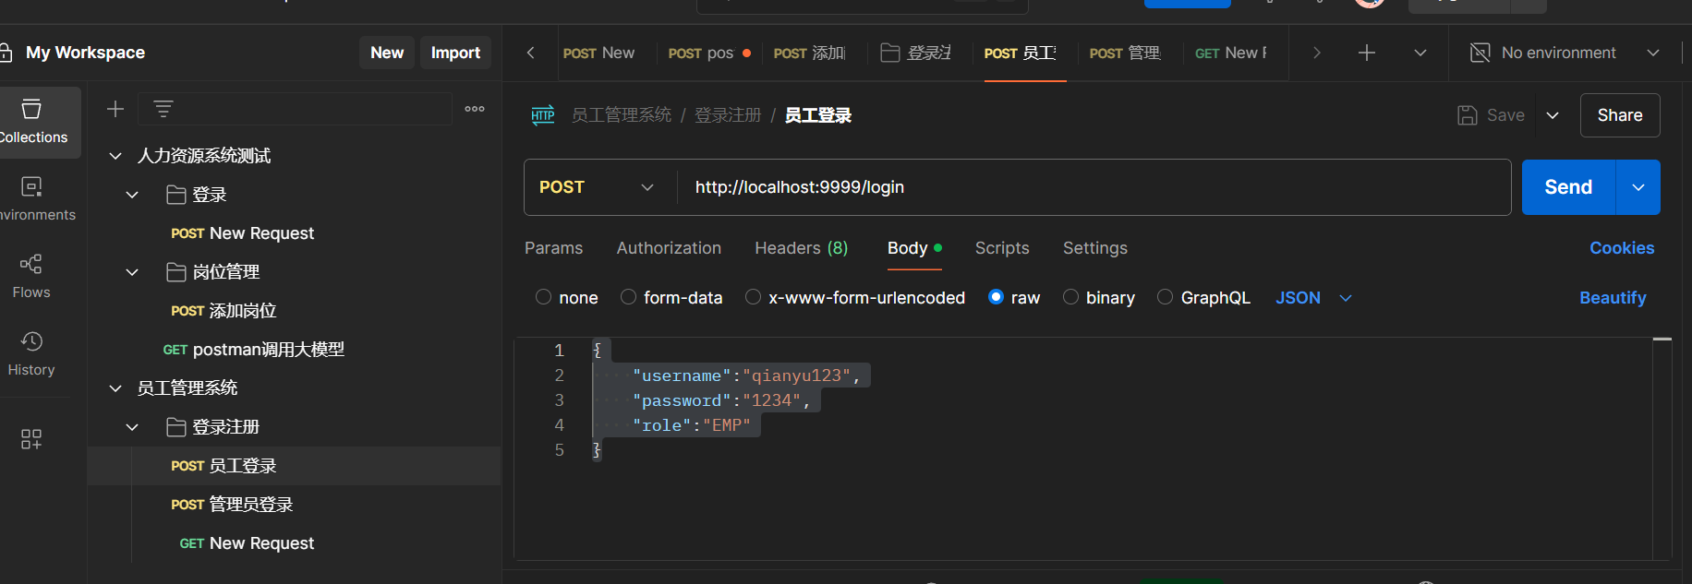Viewport: 1692px width, 584px height.
Task: Select the GraphQL body type
Action: (x=1165, y=297)
